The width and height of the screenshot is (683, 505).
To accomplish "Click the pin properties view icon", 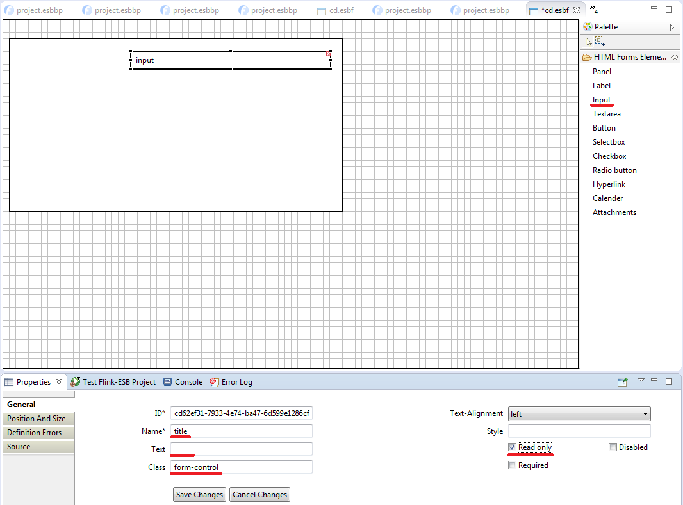I will click(x=622, y=382).
